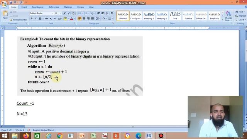This screenshot has width=247, height=139.
Task: Click the proofing errors status icon
Action: coord(29,130)
